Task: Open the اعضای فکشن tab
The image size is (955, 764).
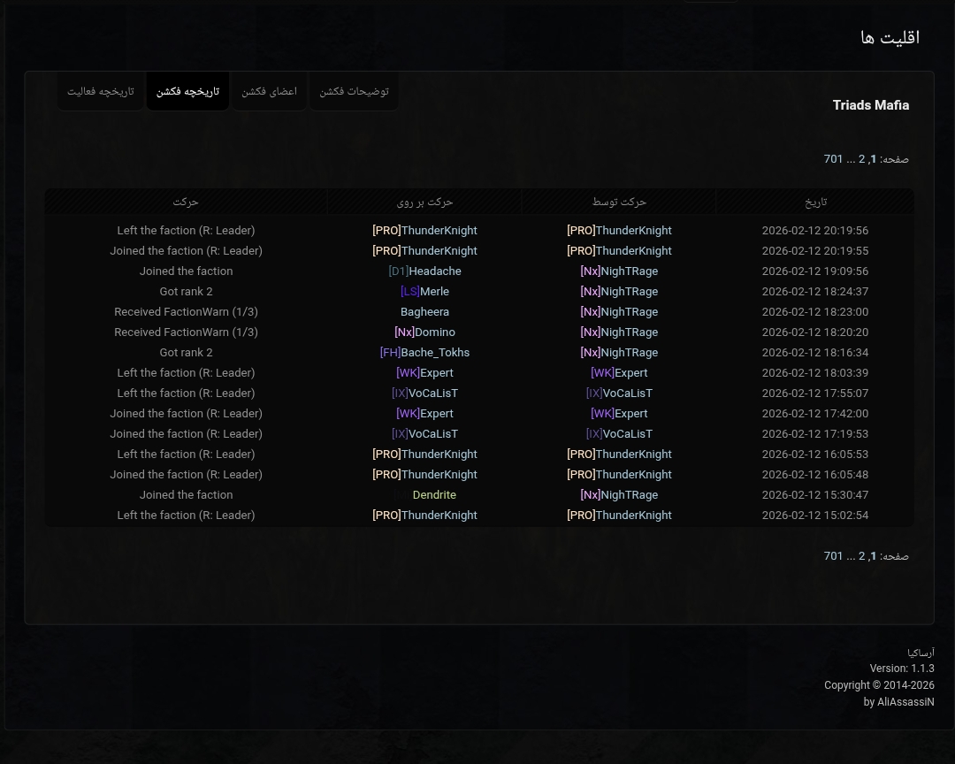Action: coord(270,92)
